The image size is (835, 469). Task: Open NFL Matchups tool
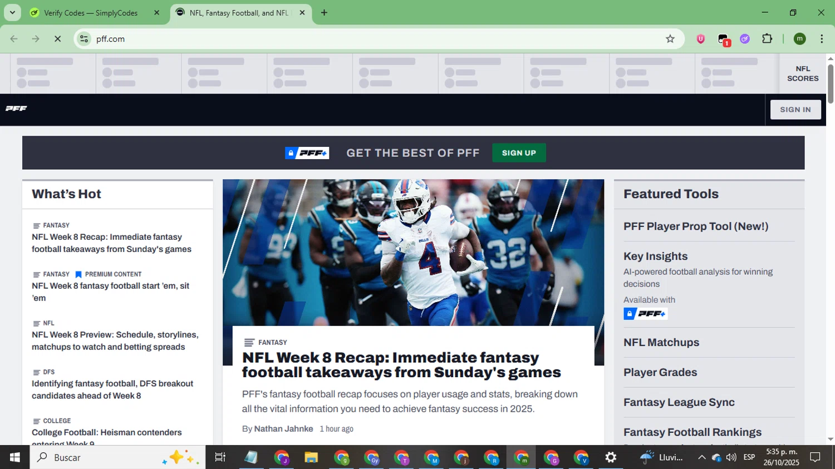[x=661, y=343]
